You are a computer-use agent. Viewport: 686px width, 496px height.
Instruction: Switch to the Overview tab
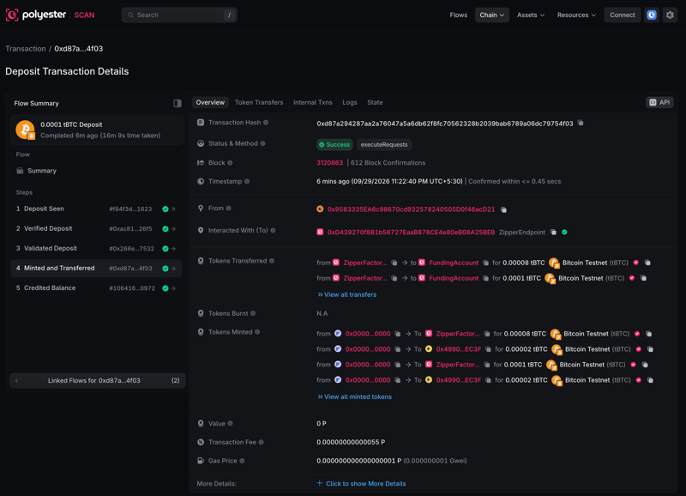click(210, 102)
